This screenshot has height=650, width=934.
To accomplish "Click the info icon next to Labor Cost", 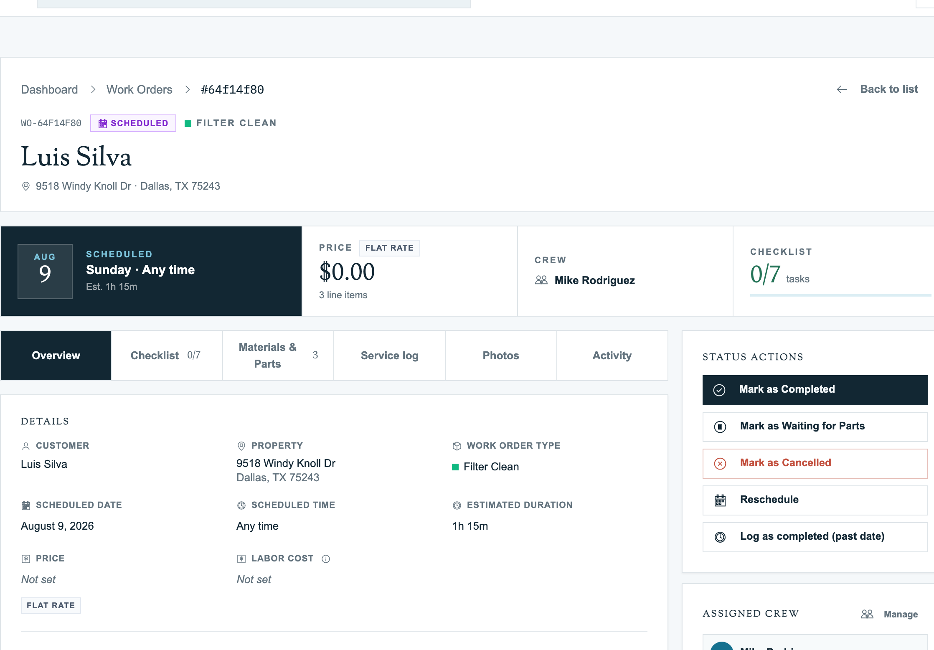I will point(326,559).
